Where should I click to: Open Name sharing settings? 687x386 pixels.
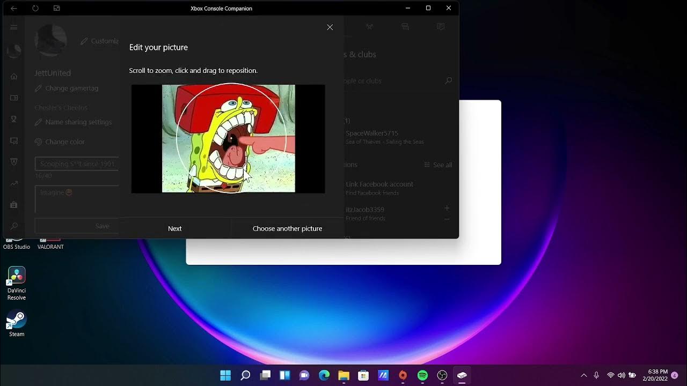(74, 122)
